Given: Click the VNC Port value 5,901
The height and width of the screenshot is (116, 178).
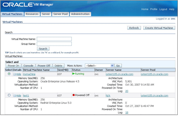Looking at the screenshot, I should (128, 81).
